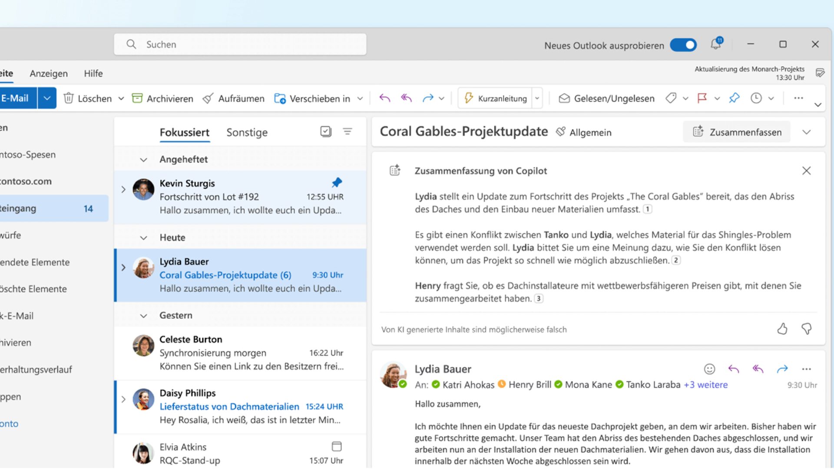Close the Copilot summary panel
This screenshot has height=469, width=834.
coord(807,171)
